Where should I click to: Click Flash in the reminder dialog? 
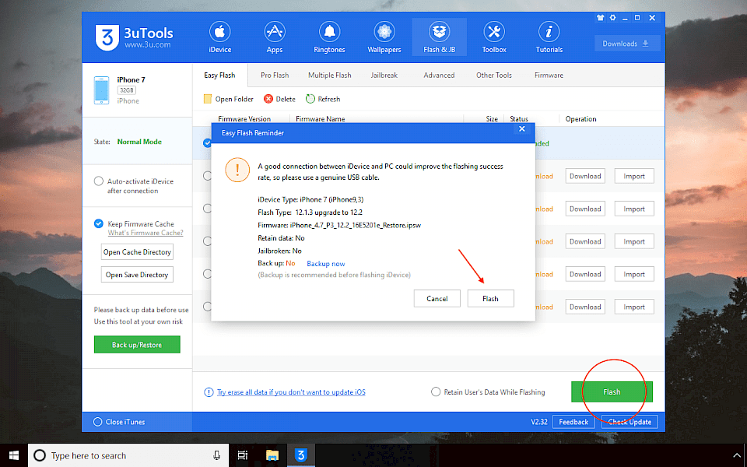491,298
